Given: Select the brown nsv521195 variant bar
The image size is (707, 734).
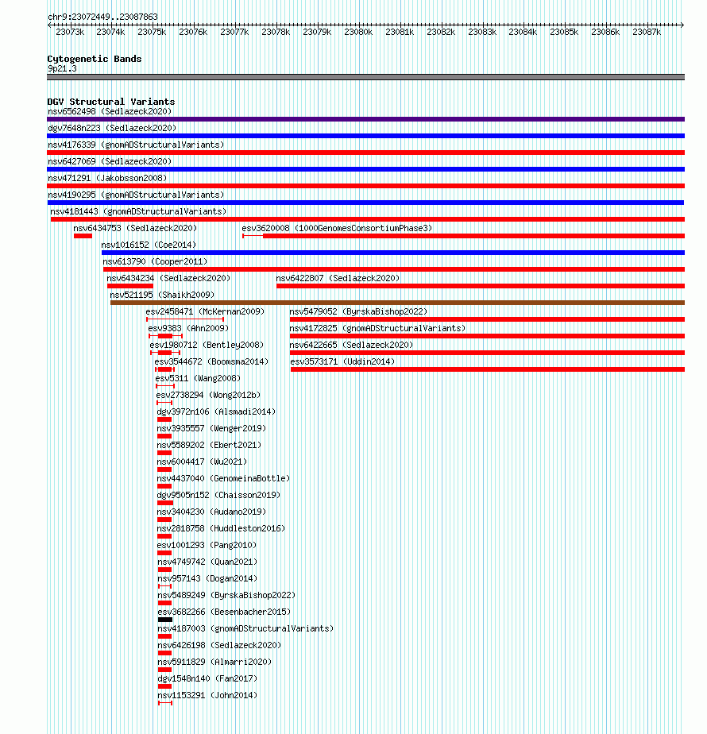Looking at the screenshot, I should 397,303.
